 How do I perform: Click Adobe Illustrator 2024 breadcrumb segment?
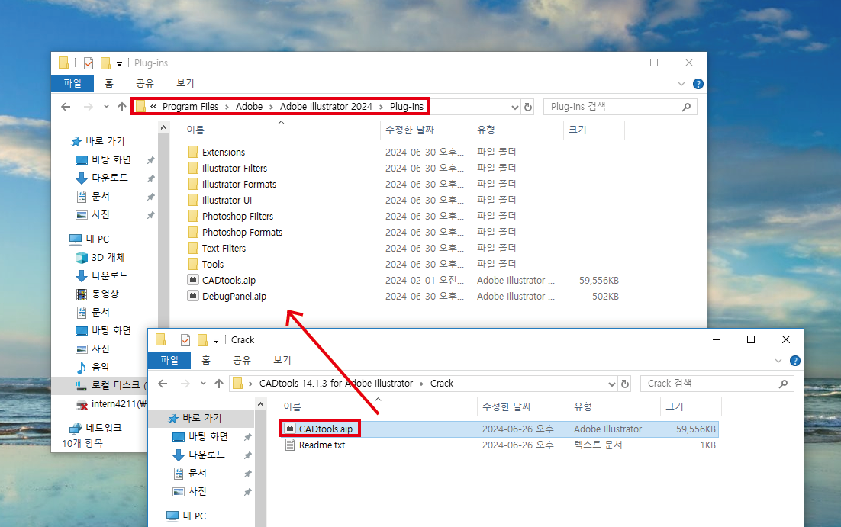pyautogui.click(x=326, y=107)
